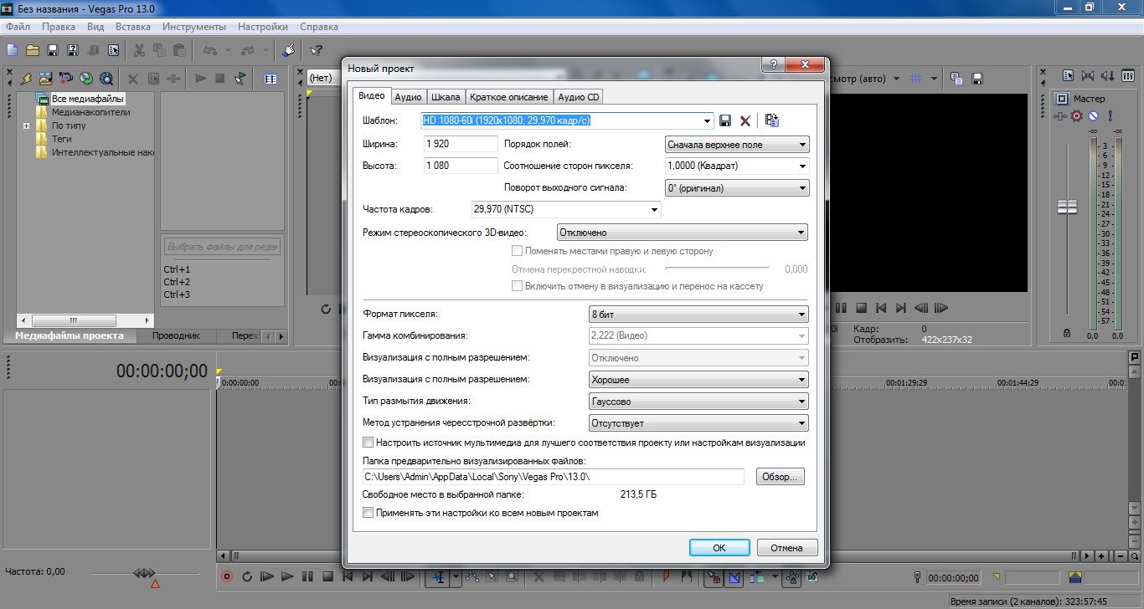Open the Краткое описание tab
This screenshot has height=609, width=1144.
pos(509,96)
